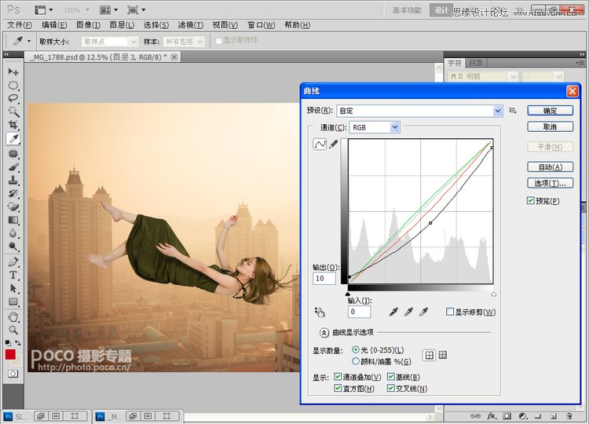Click the on-image adjustment hand icon
The image size is (589, 424).
point(320,312)
